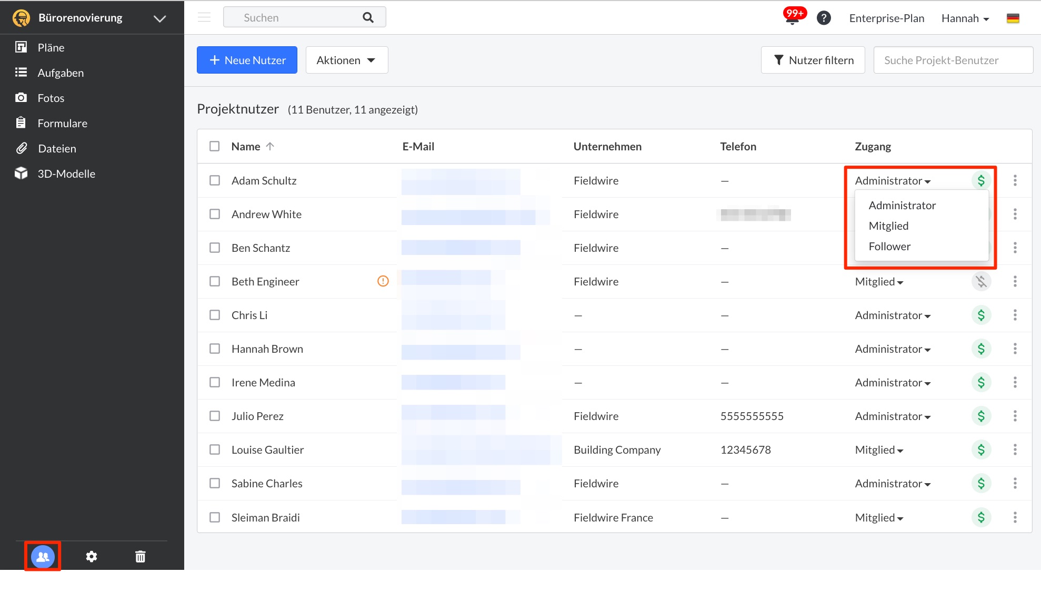Click the Enterprise-Plan link
The image size is (1041, 593).
coord(887,18)
